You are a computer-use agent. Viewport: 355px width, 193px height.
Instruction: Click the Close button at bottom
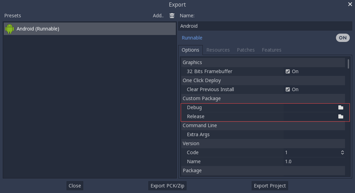click(75, 186)
